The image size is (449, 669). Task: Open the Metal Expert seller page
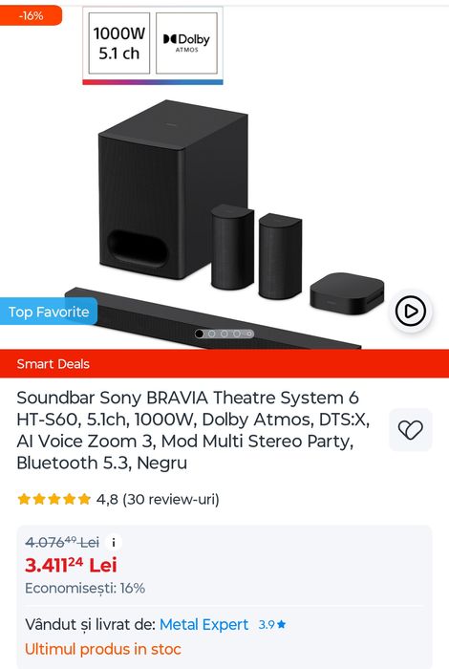point(203,625)
